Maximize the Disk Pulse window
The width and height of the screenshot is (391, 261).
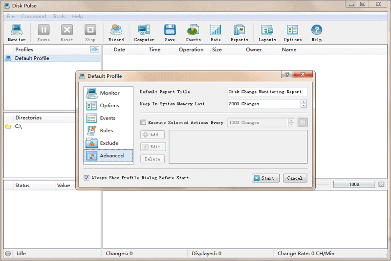click(363, 4)
